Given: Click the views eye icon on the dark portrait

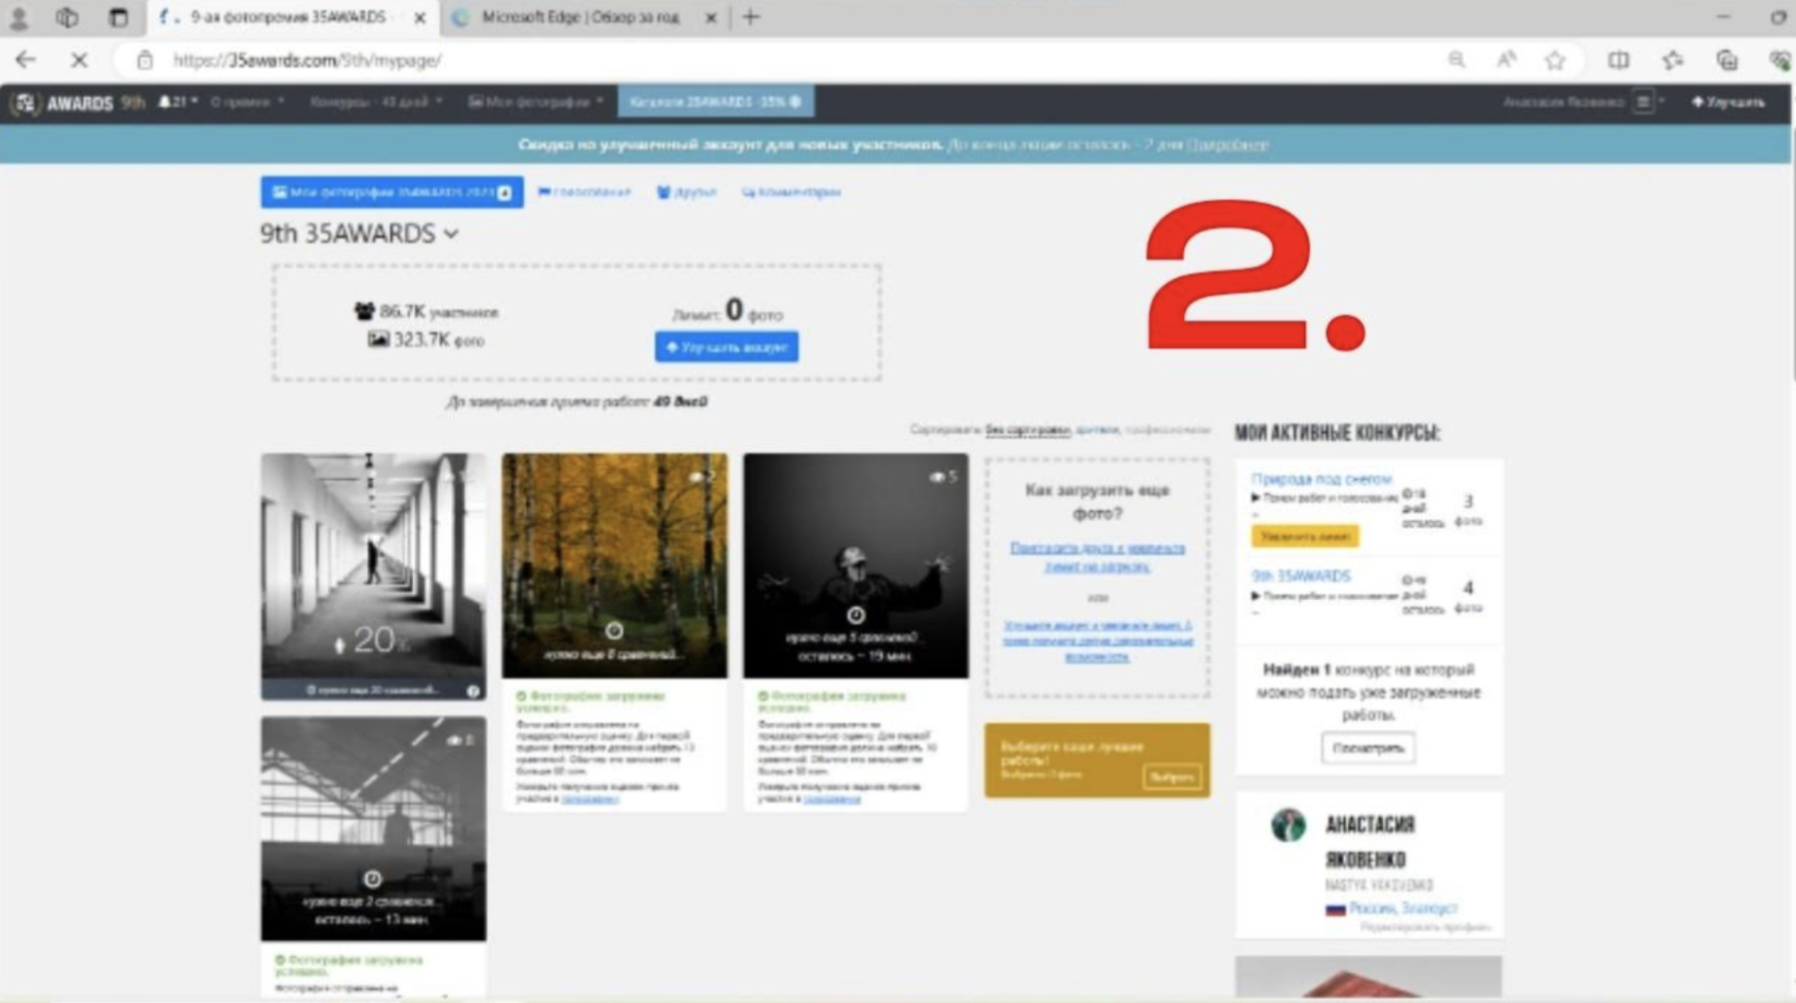Looking at the screenshot, I should click(x=937, y=477).
